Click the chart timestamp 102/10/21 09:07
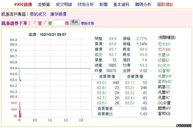Image resolution: width=193 pixels, height=128 pixels. coord(53,35)
